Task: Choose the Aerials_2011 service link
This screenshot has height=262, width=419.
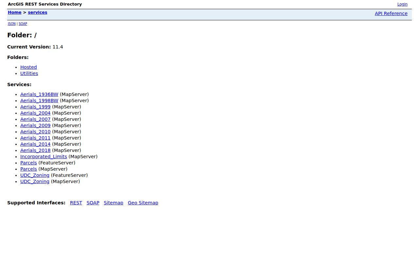Action: pos(35,138)
